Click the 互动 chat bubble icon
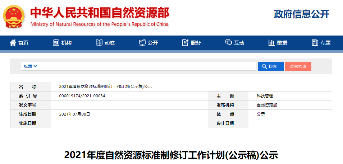This screenshot has width=343, height=164. coord(229,43)
